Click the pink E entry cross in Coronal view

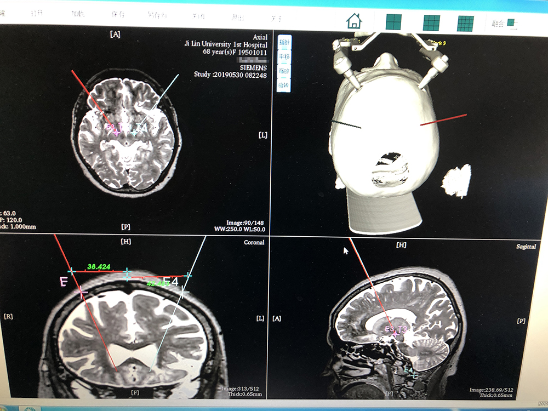pyautogui.click(x=82, y=293)
